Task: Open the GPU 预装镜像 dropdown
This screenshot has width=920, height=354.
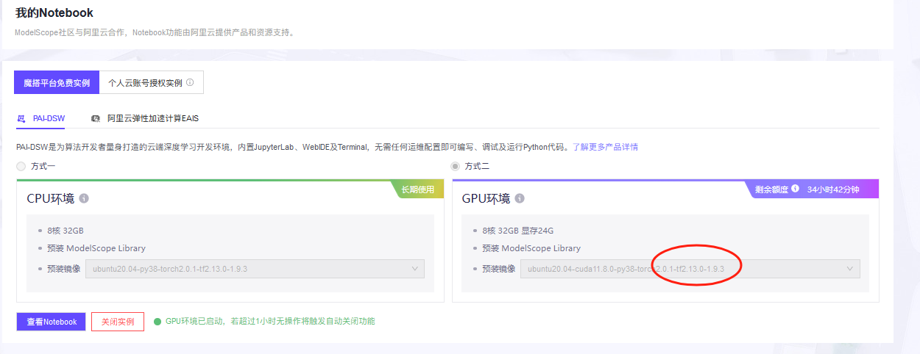Action: [x=690, y=269]
